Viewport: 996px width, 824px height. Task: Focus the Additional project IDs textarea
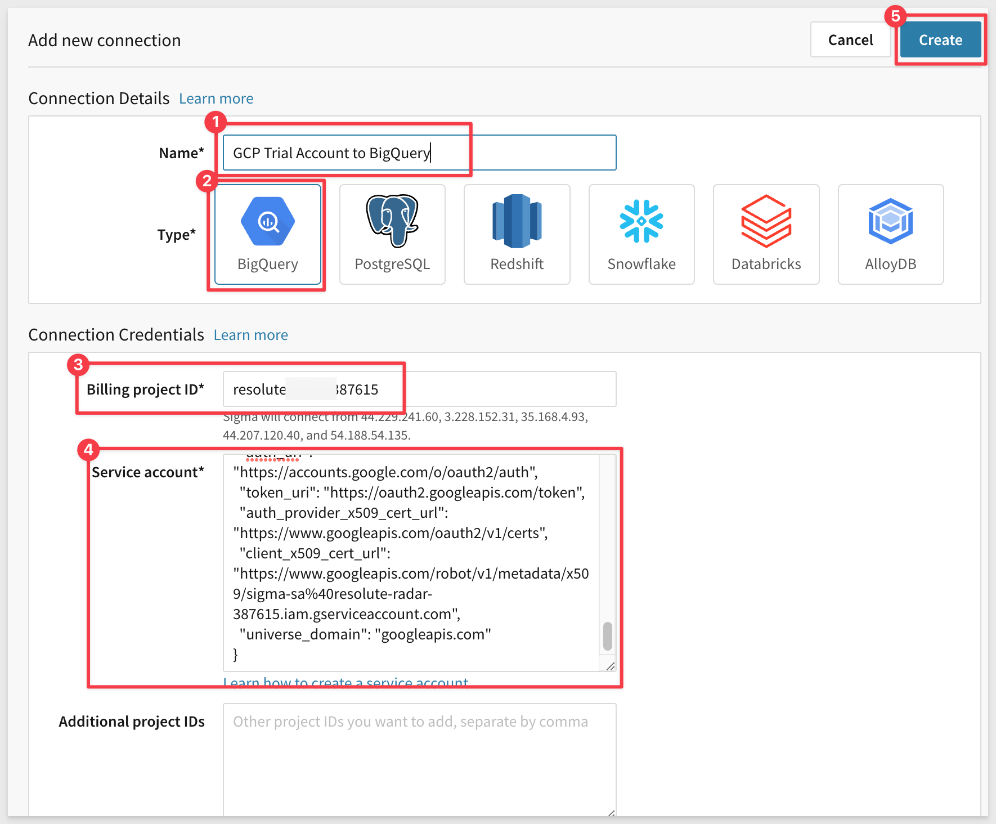(x=420, y=759)
